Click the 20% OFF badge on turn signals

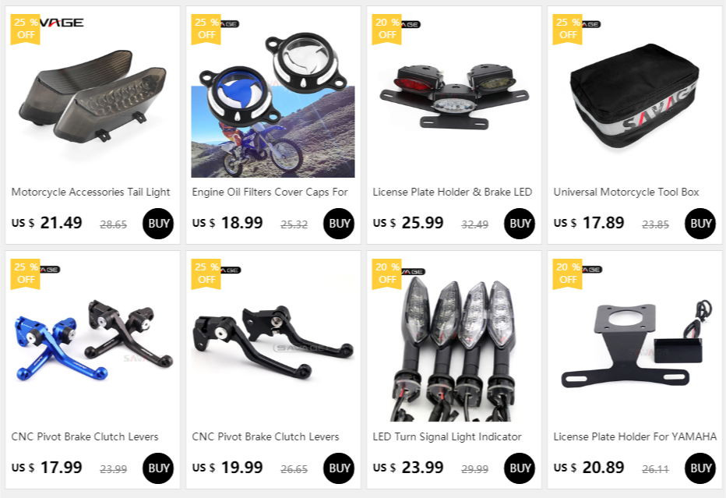[x=387, y=274]
